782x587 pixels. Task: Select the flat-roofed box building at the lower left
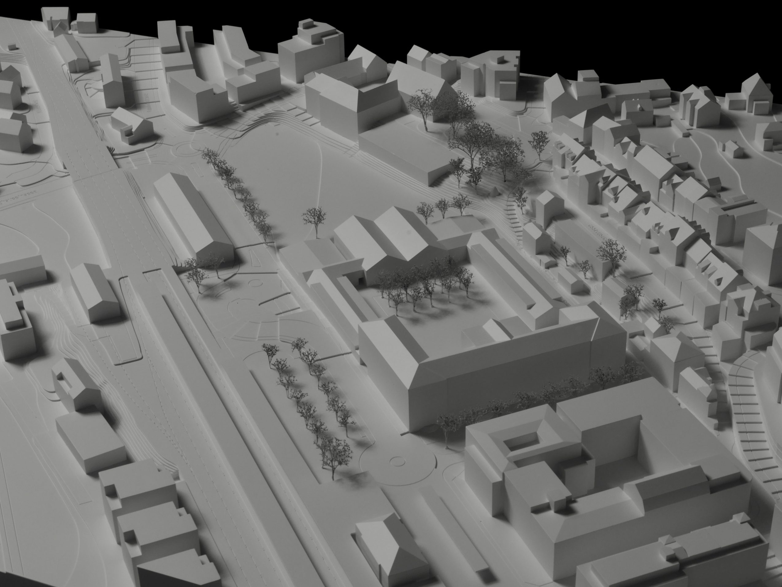(90, 442)
